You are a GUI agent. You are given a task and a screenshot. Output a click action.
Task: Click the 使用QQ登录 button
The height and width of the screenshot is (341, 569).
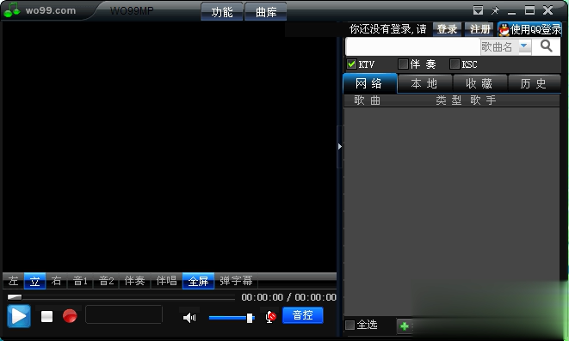tap(529, 29)
